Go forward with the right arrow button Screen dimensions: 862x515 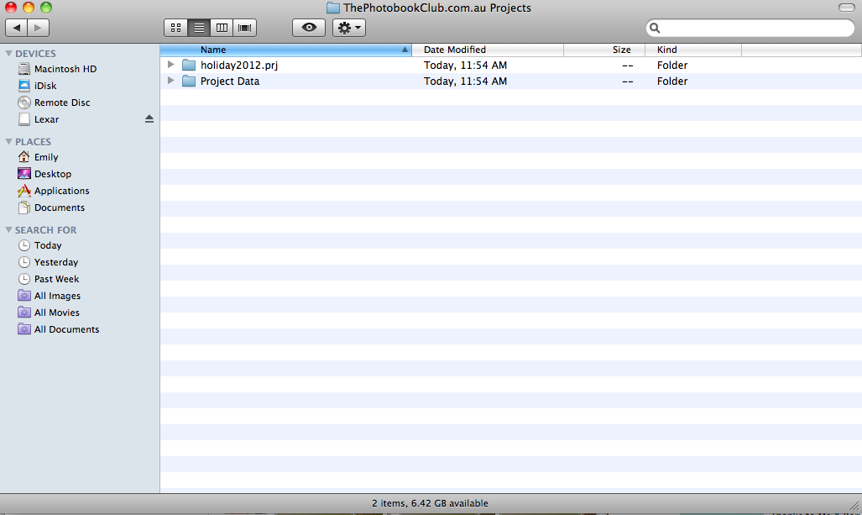(x=38, y=28)
